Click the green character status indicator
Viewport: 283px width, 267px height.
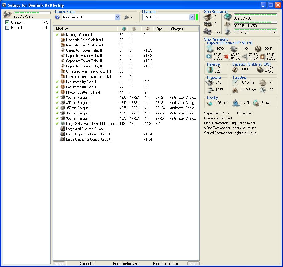196,17
